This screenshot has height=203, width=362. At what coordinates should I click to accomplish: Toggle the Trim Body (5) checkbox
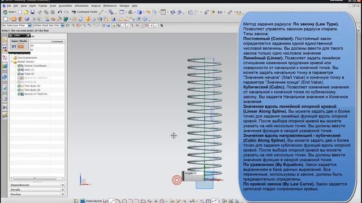19,86
